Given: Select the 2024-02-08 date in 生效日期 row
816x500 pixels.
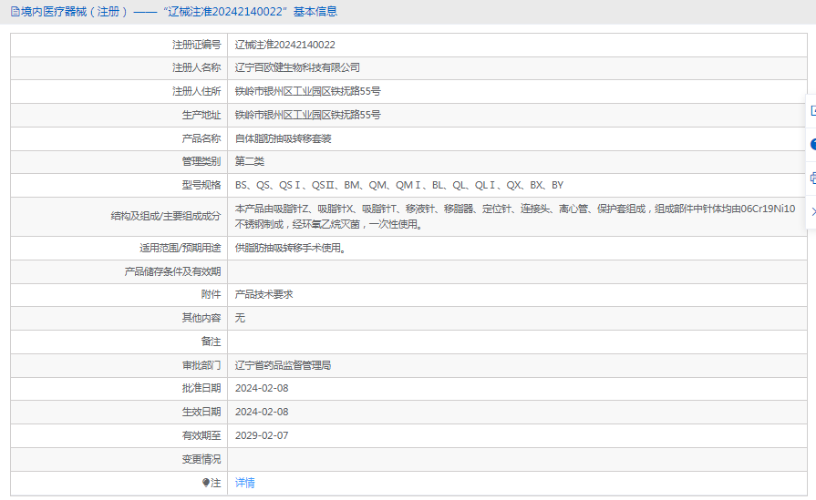Looking at the screenshot, I should coord(262,413).
